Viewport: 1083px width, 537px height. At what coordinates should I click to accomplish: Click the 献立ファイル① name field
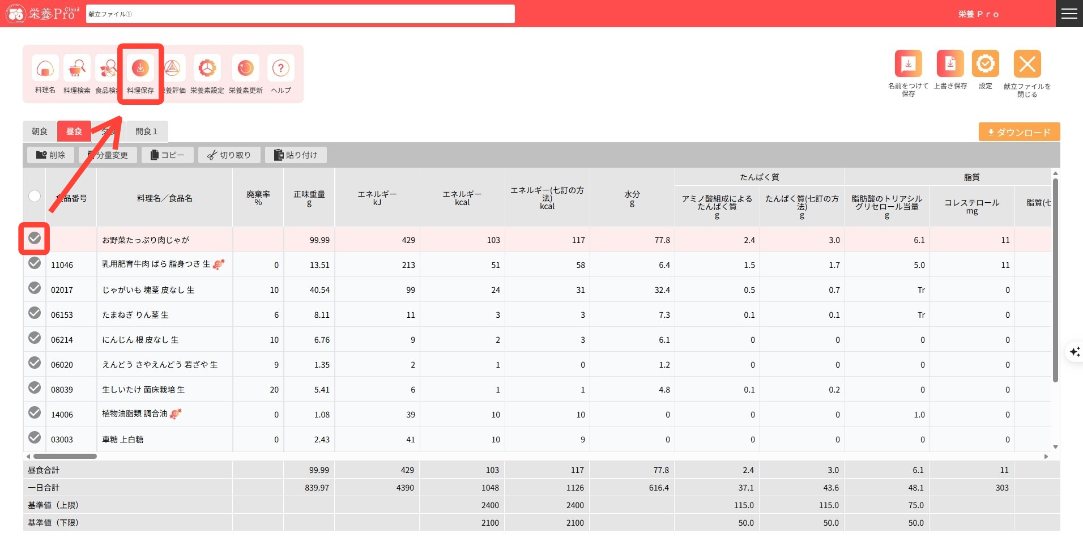(300, 14)
